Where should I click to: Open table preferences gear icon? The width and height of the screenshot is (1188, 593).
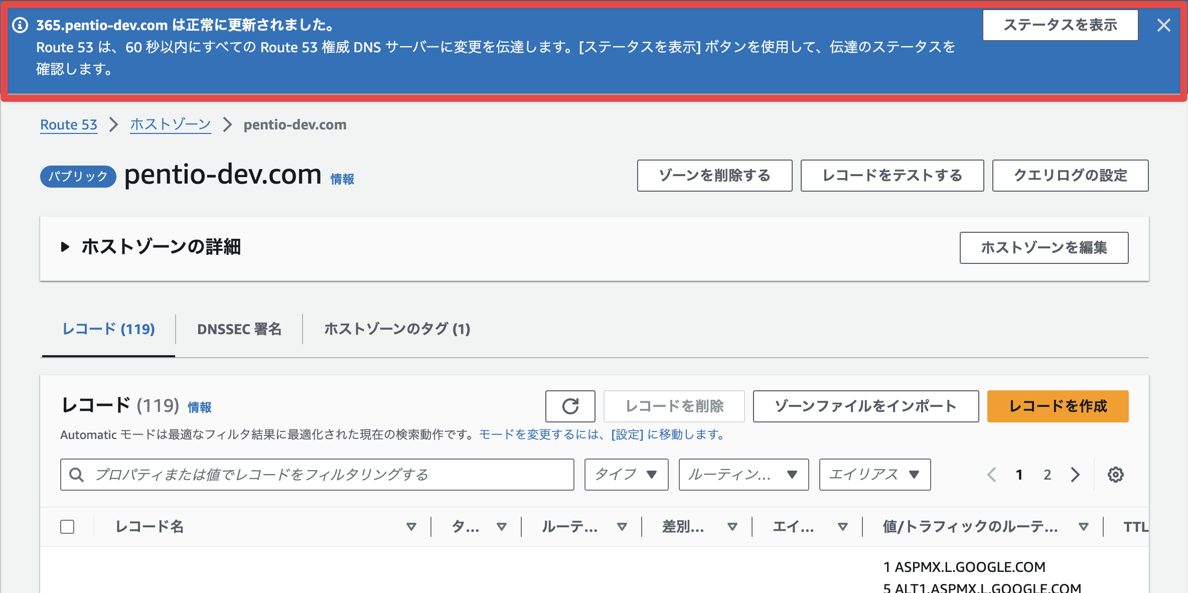pos(1115,475)
